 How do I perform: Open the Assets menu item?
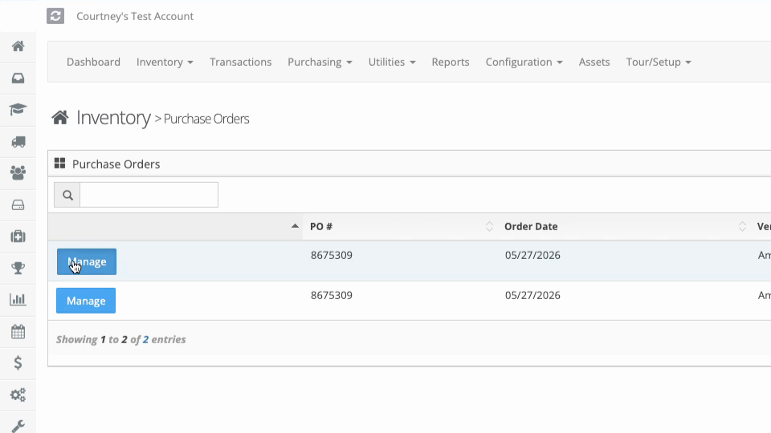594,62
